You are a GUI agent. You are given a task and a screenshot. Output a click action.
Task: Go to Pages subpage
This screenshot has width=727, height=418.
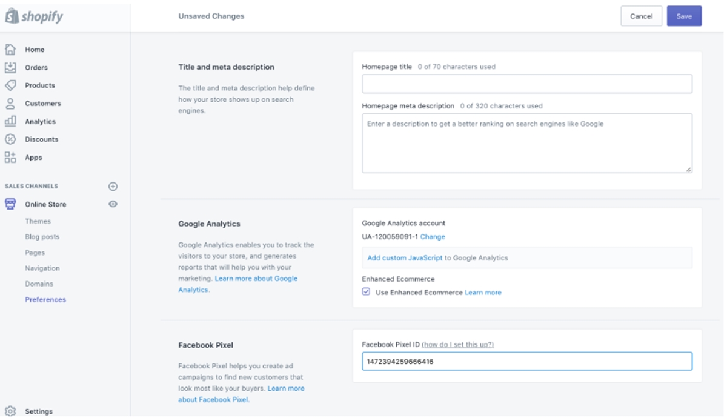pos(35,253)
